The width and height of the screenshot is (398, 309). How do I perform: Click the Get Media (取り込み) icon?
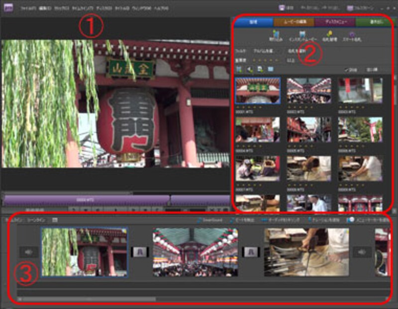coord(276,36)
